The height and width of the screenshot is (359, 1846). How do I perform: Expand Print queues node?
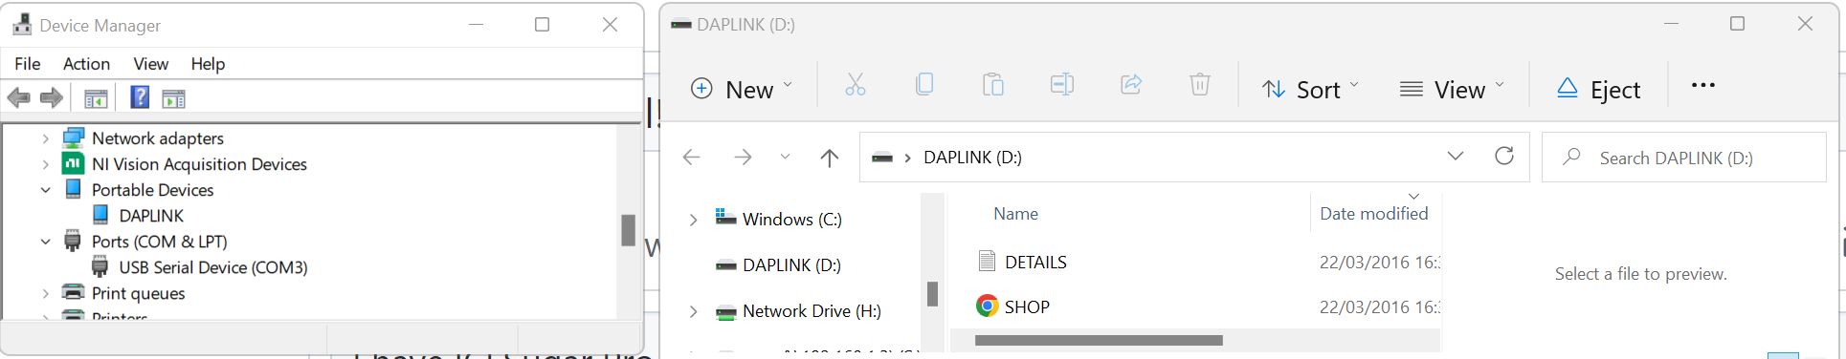coord(45,293)
